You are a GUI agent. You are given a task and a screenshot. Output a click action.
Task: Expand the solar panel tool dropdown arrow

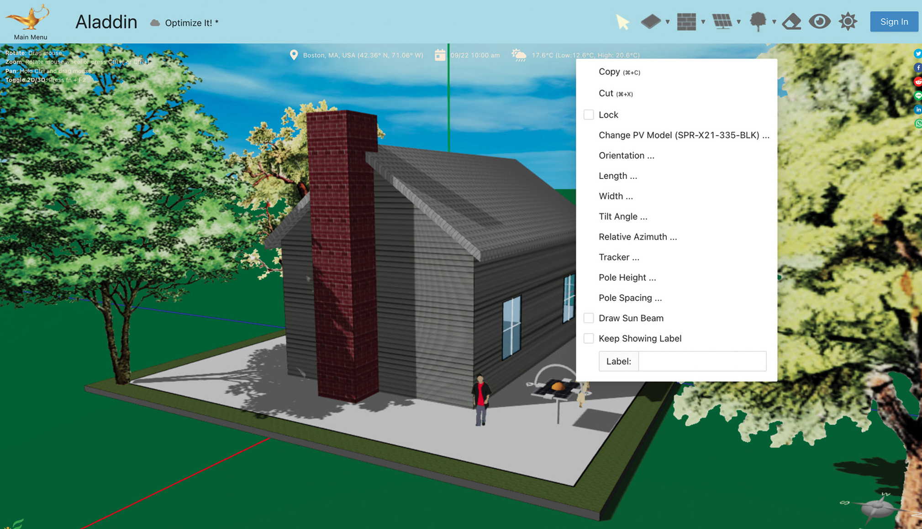coord(739,22)
